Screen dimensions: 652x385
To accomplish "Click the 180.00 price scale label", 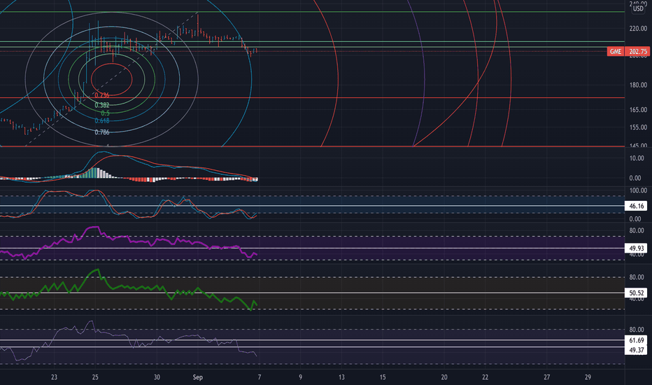I will [638, 85].
